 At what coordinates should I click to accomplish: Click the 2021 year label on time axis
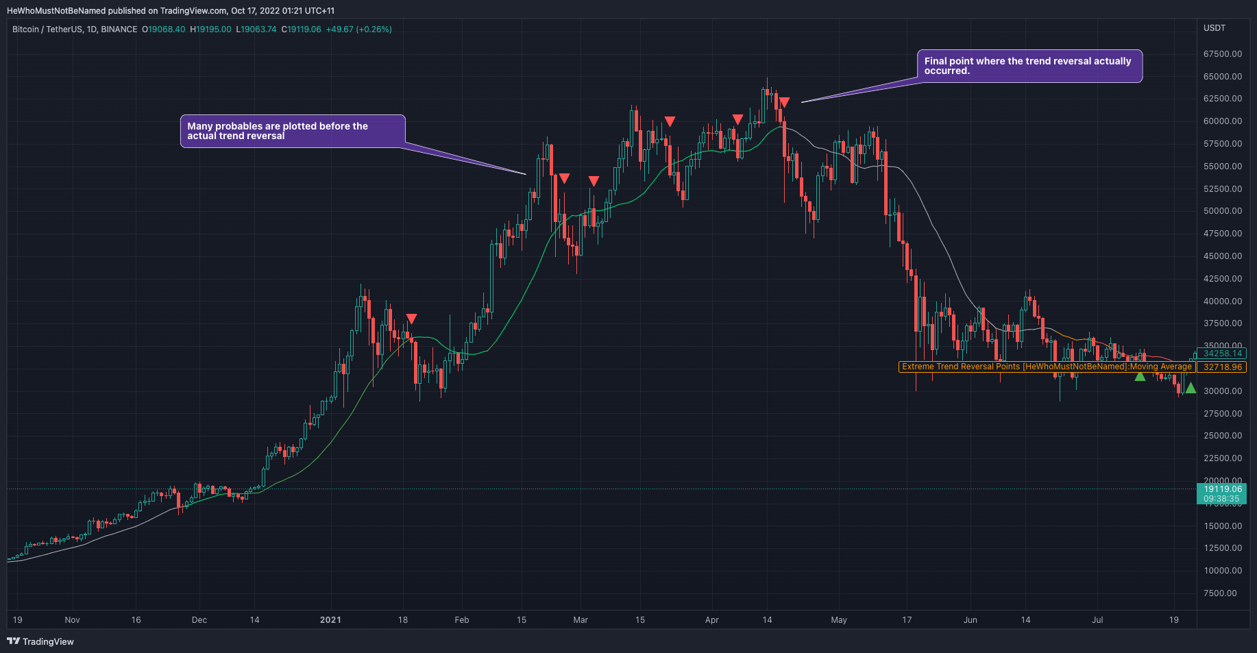330,620
